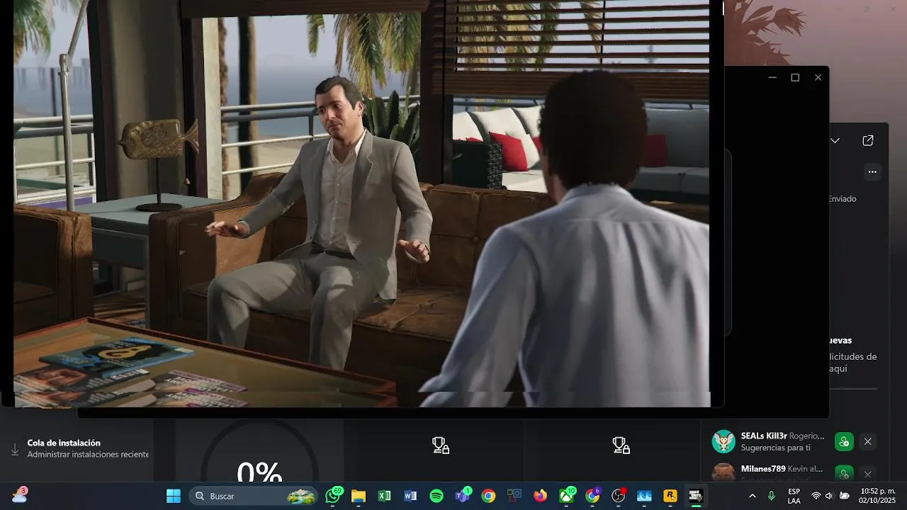Viewport: 907px width, 510px height.
Task: Open Cola de instalación
Action: [79, 448]
